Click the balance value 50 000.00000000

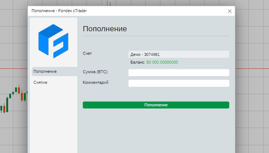coord(162,62)
